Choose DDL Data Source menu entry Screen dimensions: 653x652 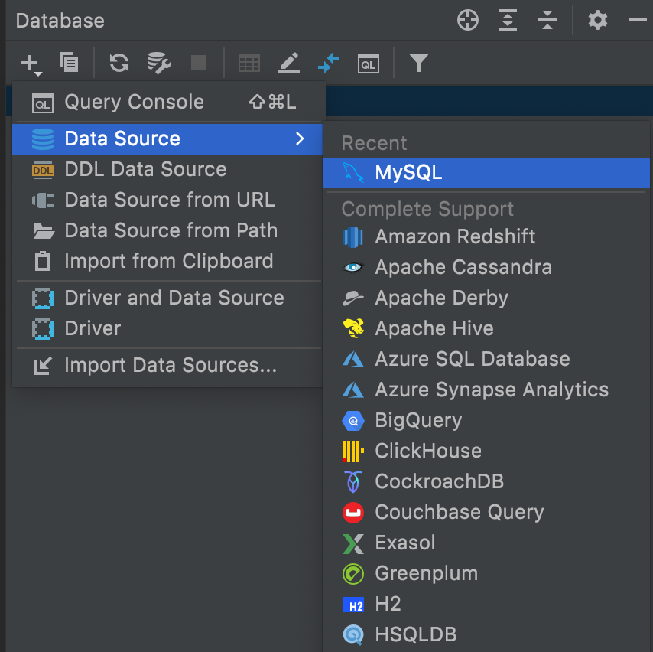point(167,170)
